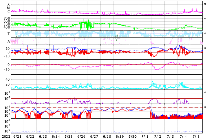
Task: Select the 600 axis tick label
Action: [x=7, y=21]
